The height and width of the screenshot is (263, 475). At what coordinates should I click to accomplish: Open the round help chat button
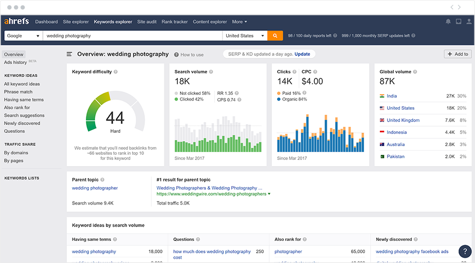(465, 251)
